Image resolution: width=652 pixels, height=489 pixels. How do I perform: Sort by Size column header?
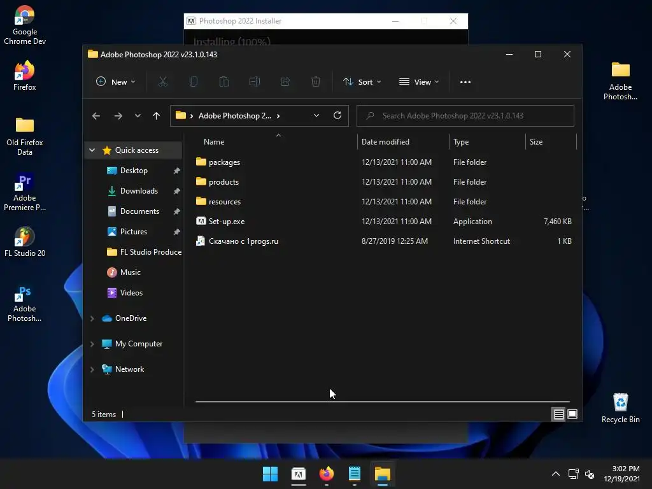pos(551,142)
